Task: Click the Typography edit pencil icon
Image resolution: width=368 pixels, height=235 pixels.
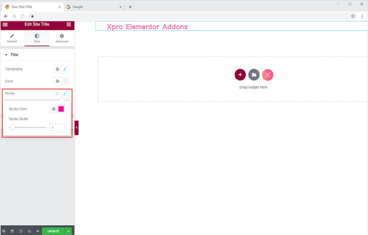Action: pos(65,69)
